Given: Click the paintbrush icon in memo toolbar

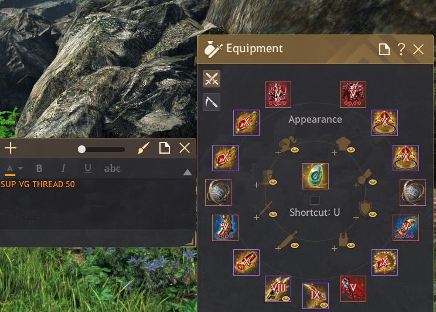Looking at the screenshot, I should pyautogui.click(x=144, y=148).
